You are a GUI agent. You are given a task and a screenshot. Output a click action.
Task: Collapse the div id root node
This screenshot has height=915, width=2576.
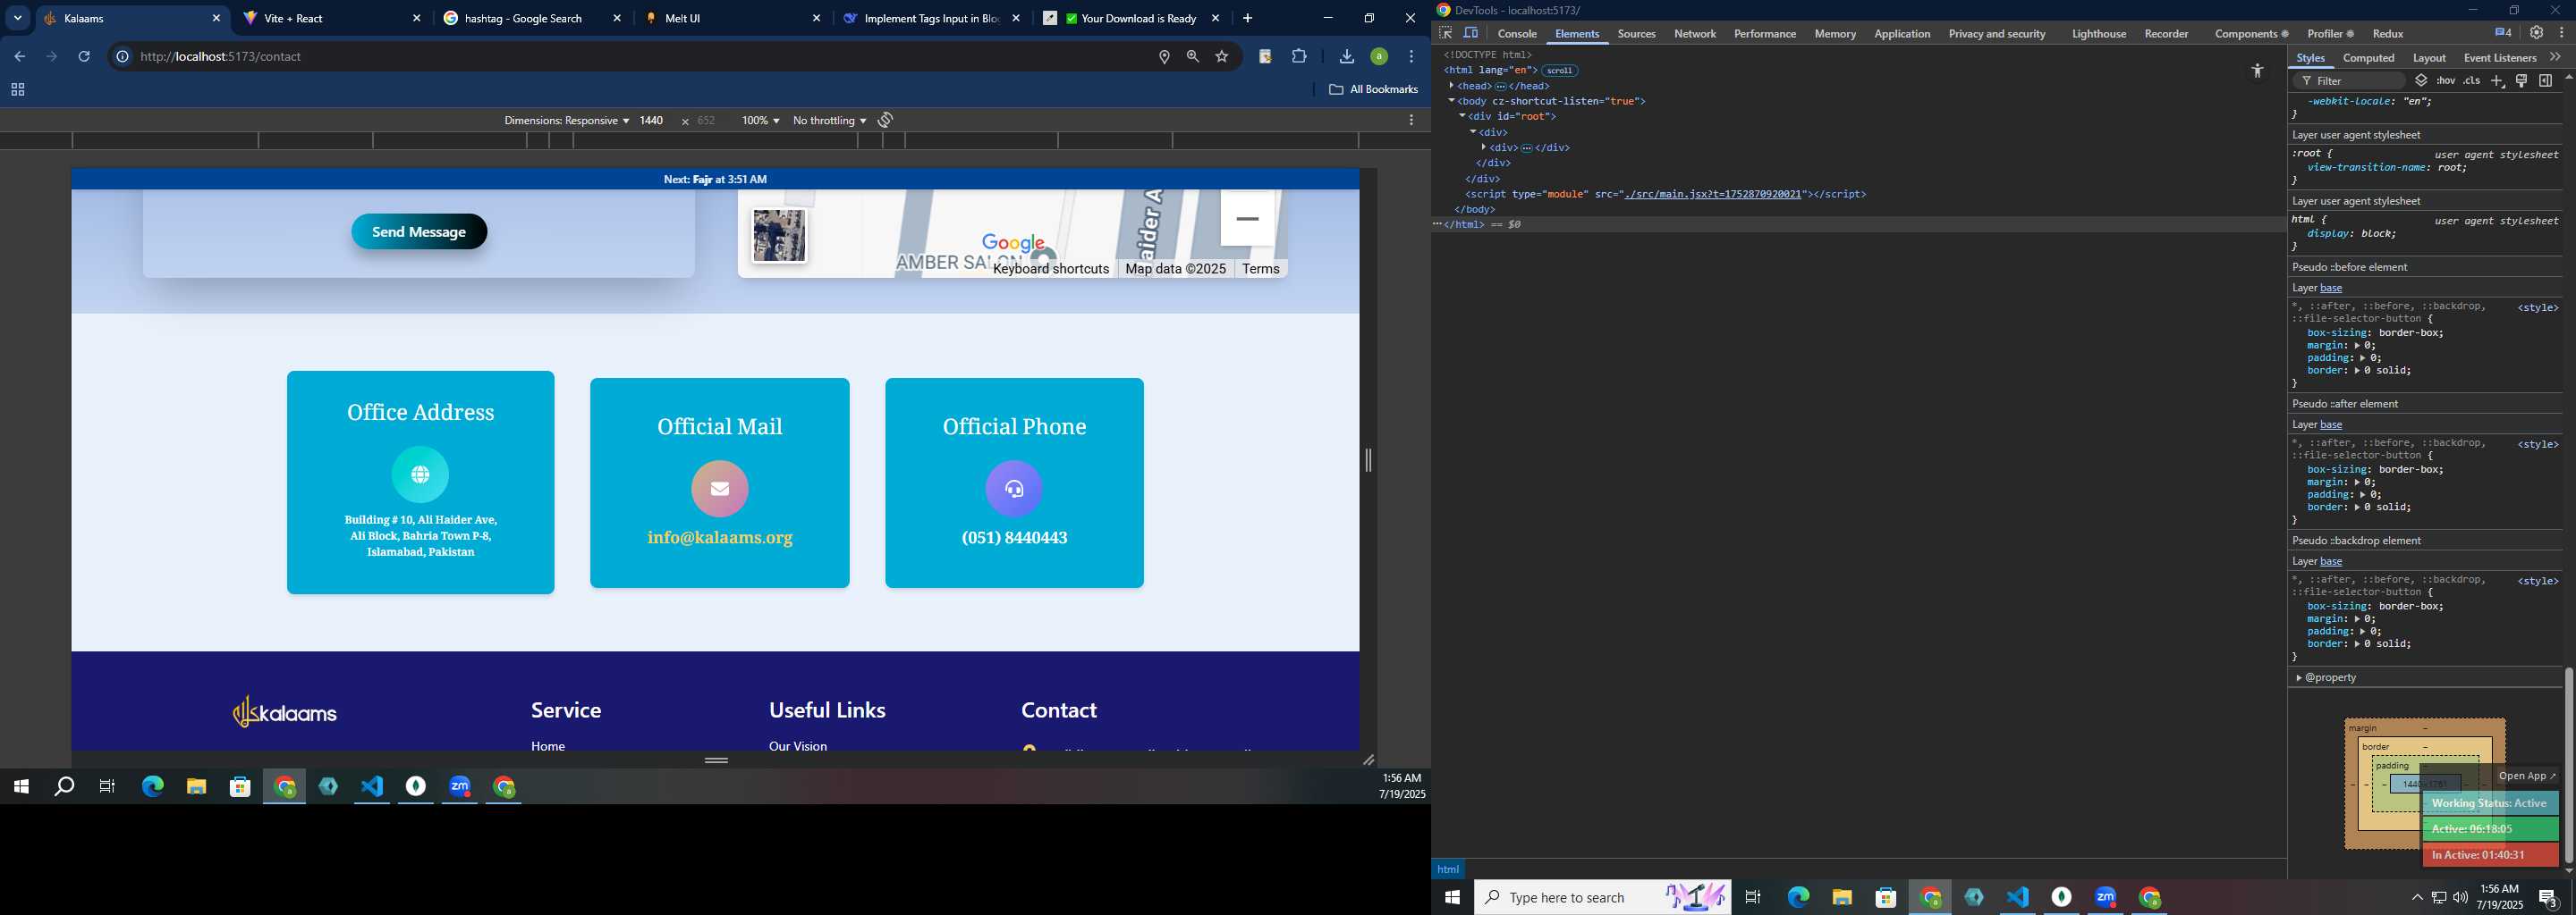pyautogui.click(x=1462, y=117)
